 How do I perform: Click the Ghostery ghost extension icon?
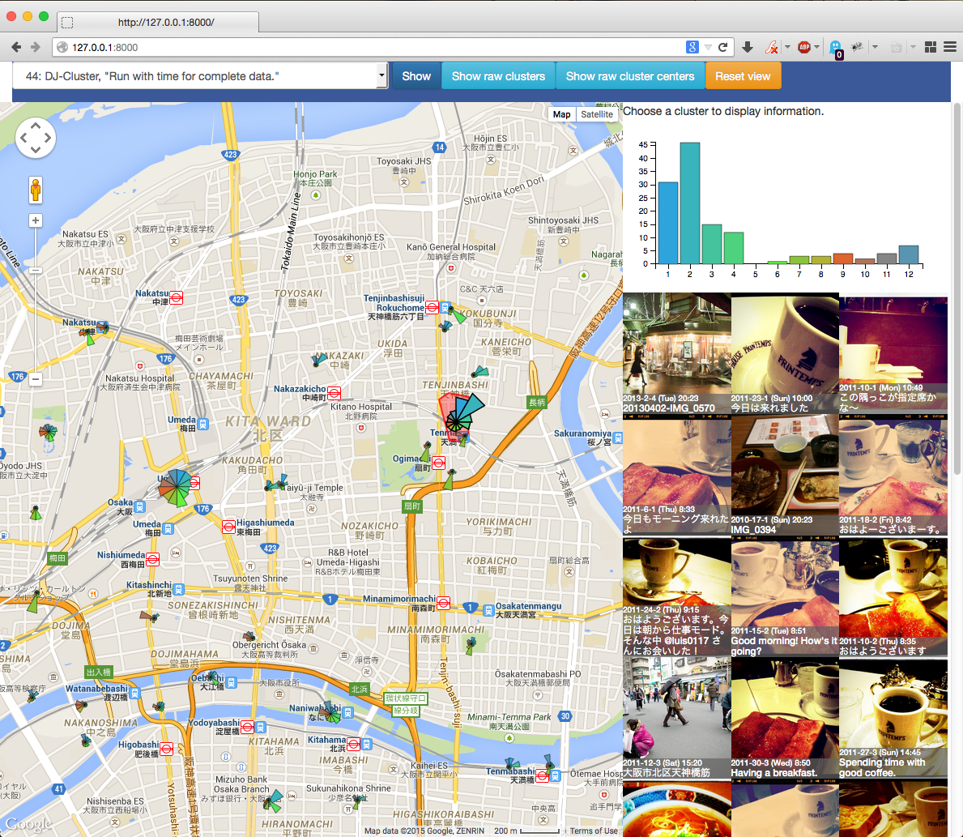click(835, 47)
